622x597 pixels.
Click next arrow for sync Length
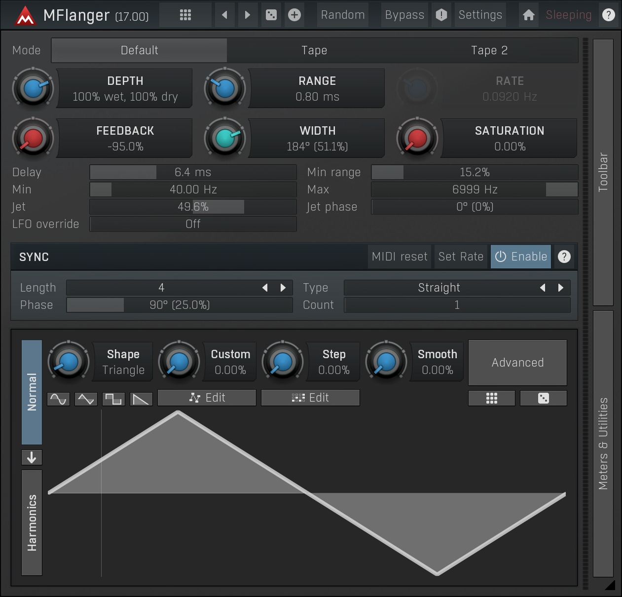tap(283, 288)
